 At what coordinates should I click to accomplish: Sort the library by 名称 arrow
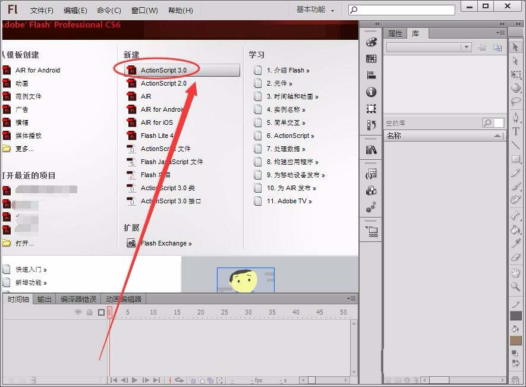click(x=498, y=136)
